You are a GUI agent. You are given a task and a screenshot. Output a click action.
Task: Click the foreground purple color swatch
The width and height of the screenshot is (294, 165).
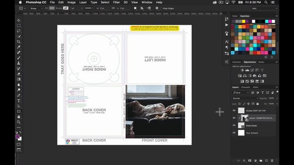click(17, 137)
